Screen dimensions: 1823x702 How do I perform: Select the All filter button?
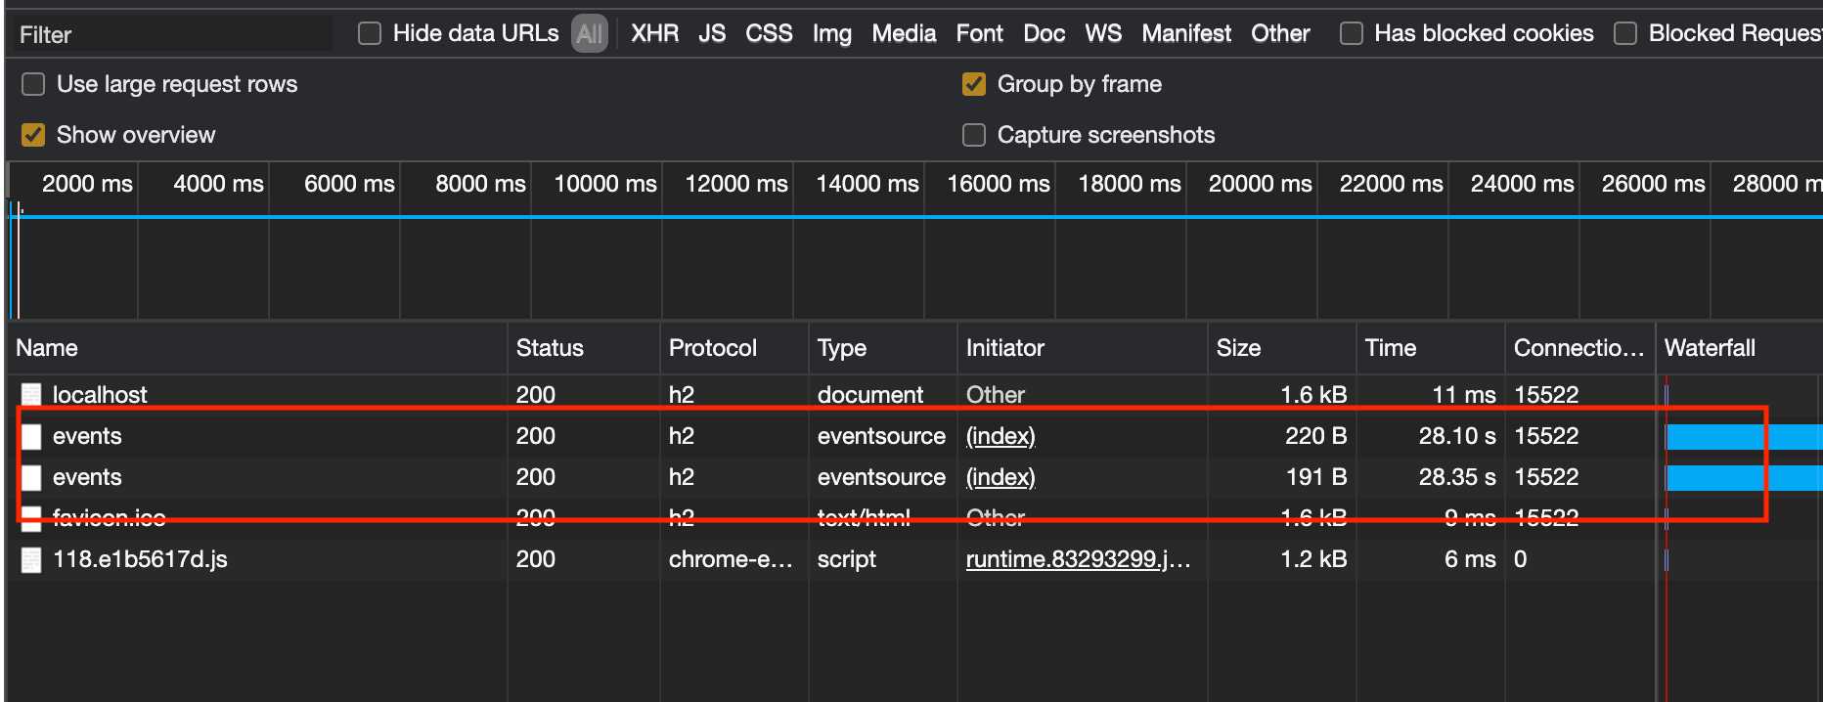point(590,34)
